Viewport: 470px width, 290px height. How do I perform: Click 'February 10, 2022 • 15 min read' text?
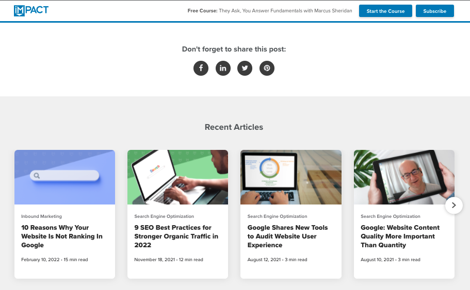[x=55, y=260]
